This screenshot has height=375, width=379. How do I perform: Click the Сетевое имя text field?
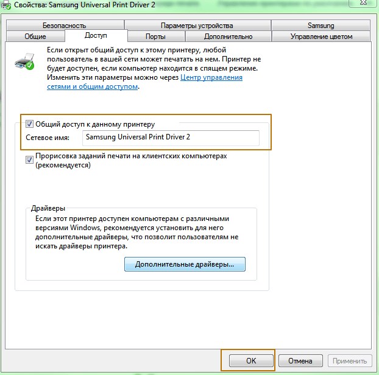click(x=171, y=138)
